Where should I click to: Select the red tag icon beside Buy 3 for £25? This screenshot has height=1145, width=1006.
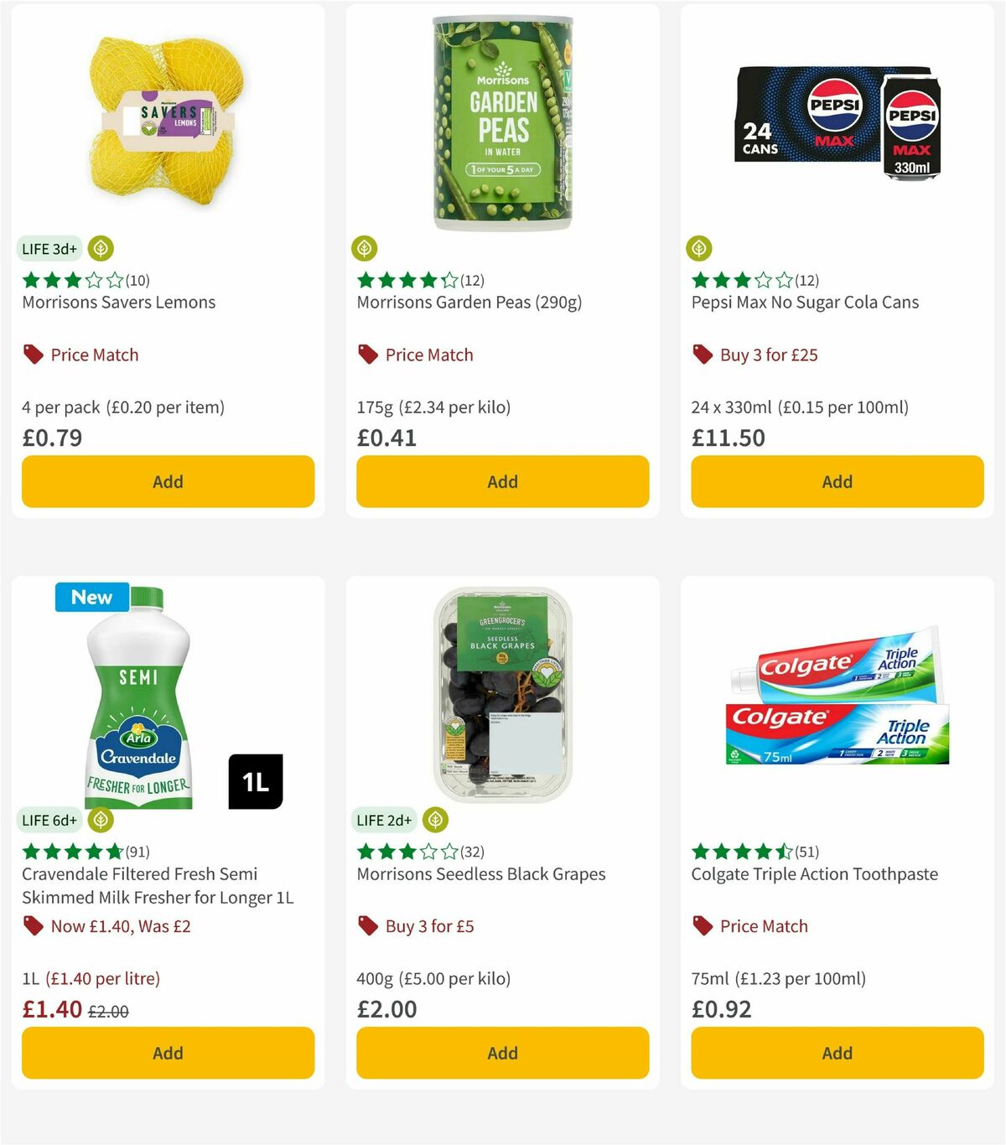click(x=701, y=355)
